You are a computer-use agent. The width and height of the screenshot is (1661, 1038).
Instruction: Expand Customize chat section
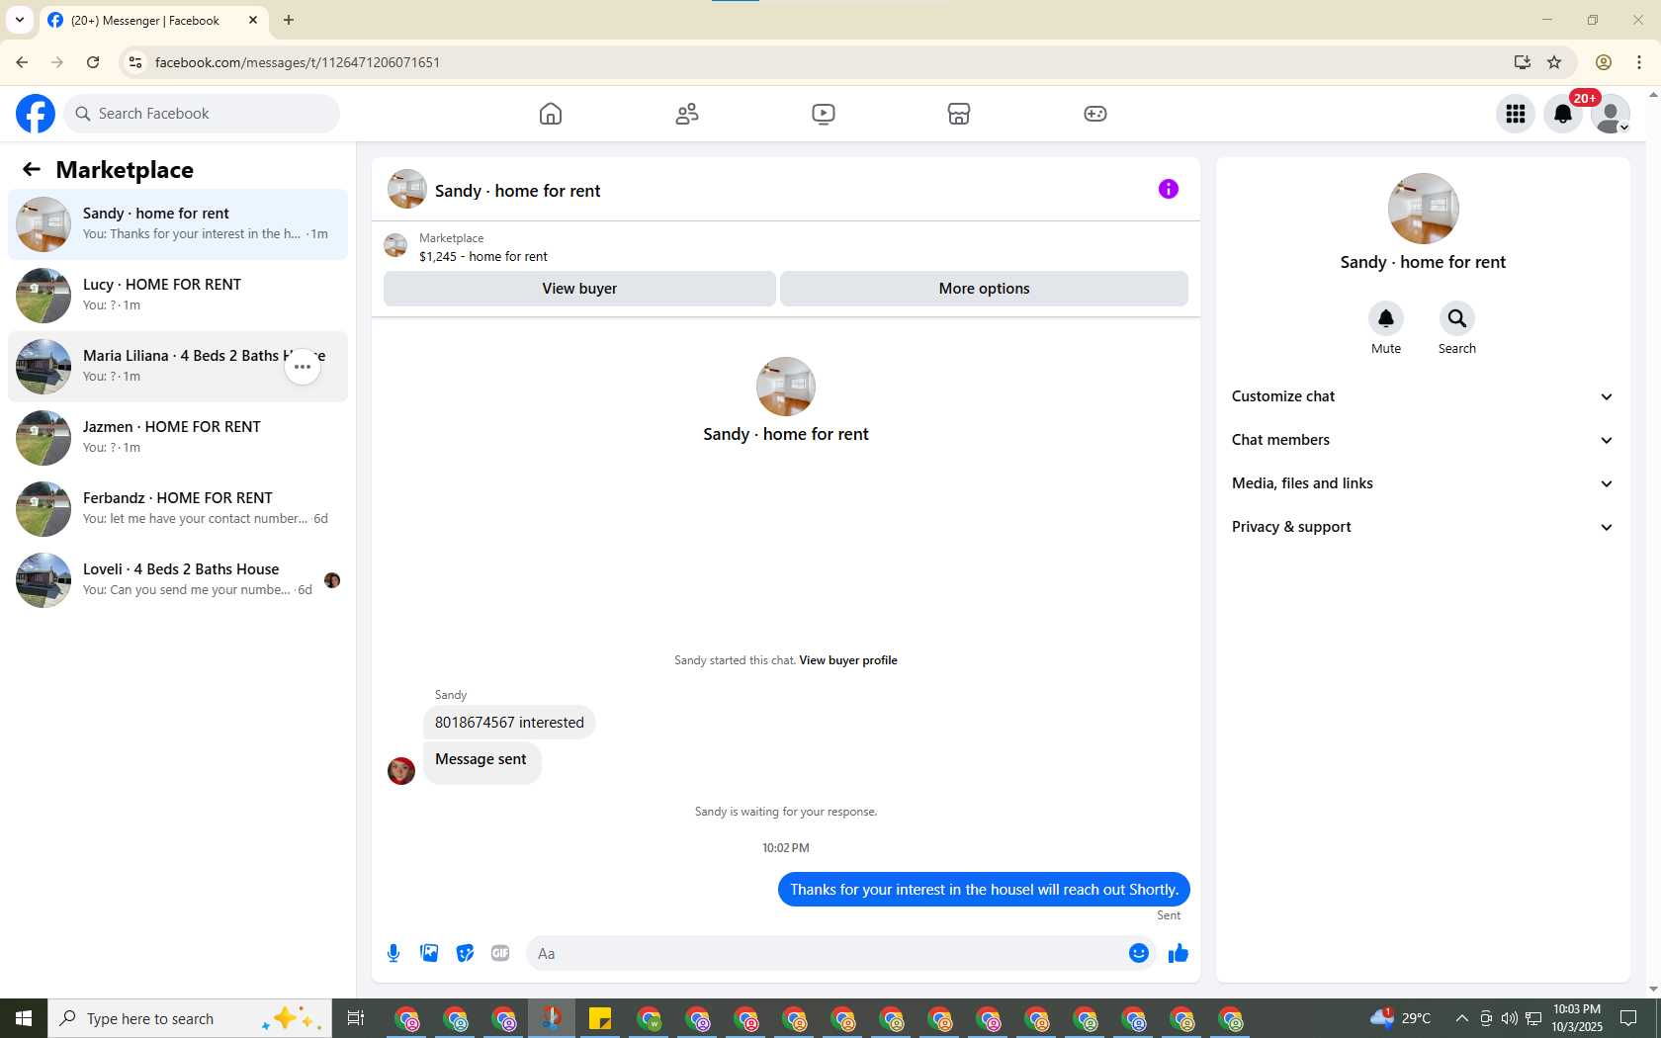(x=1423, y=396)
